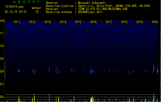Click the 0.6 kHz axis label

[x=2, y=97]
